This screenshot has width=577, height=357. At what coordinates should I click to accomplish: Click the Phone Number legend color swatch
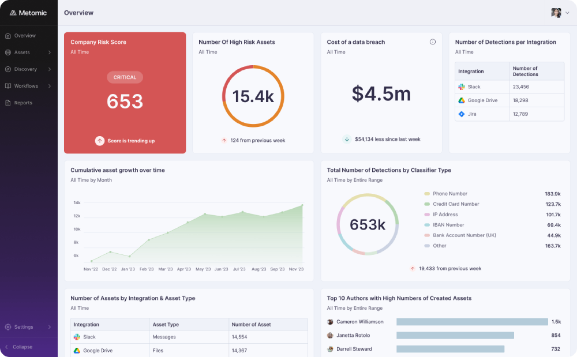[x=427, y=194]
